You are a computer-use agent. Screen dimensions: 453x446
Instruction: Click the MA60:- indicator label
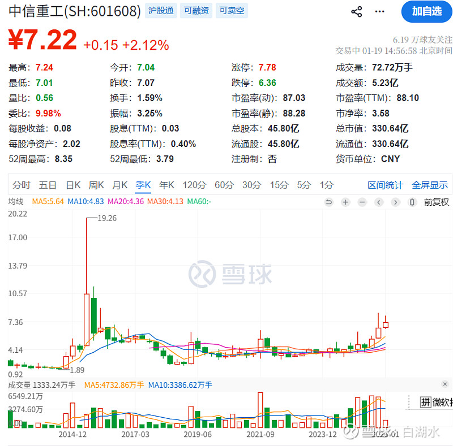199,201
